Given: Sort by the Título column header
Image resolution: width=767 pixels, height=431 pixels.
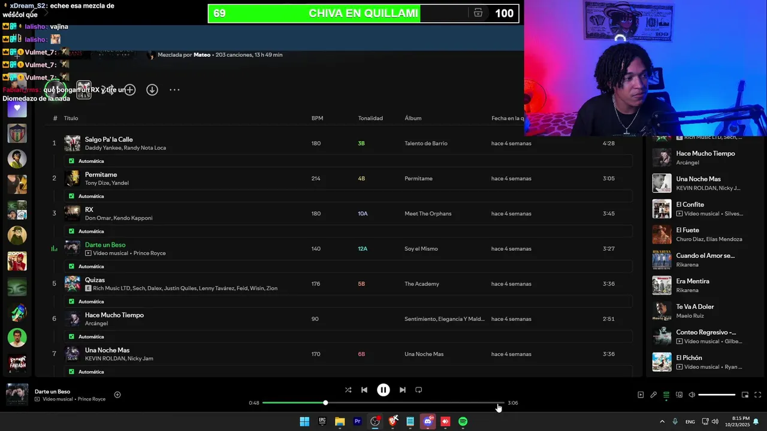Looking at the screenshot, I should (71, 119).
